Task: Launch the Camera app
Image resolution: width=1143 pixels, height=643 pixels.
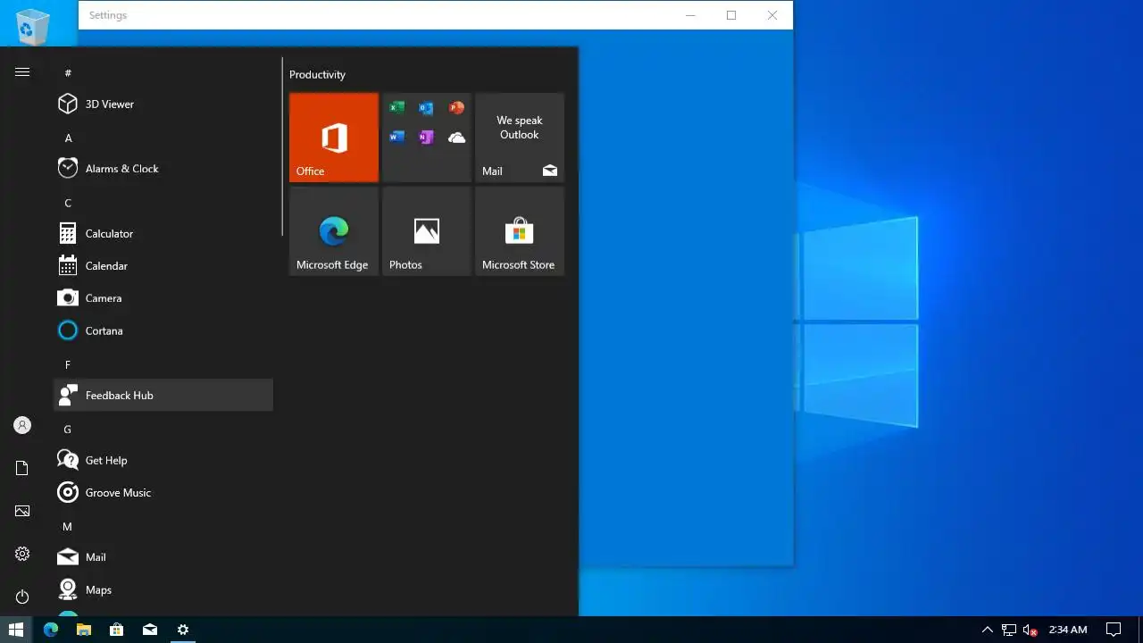Action: coord(163,298)
